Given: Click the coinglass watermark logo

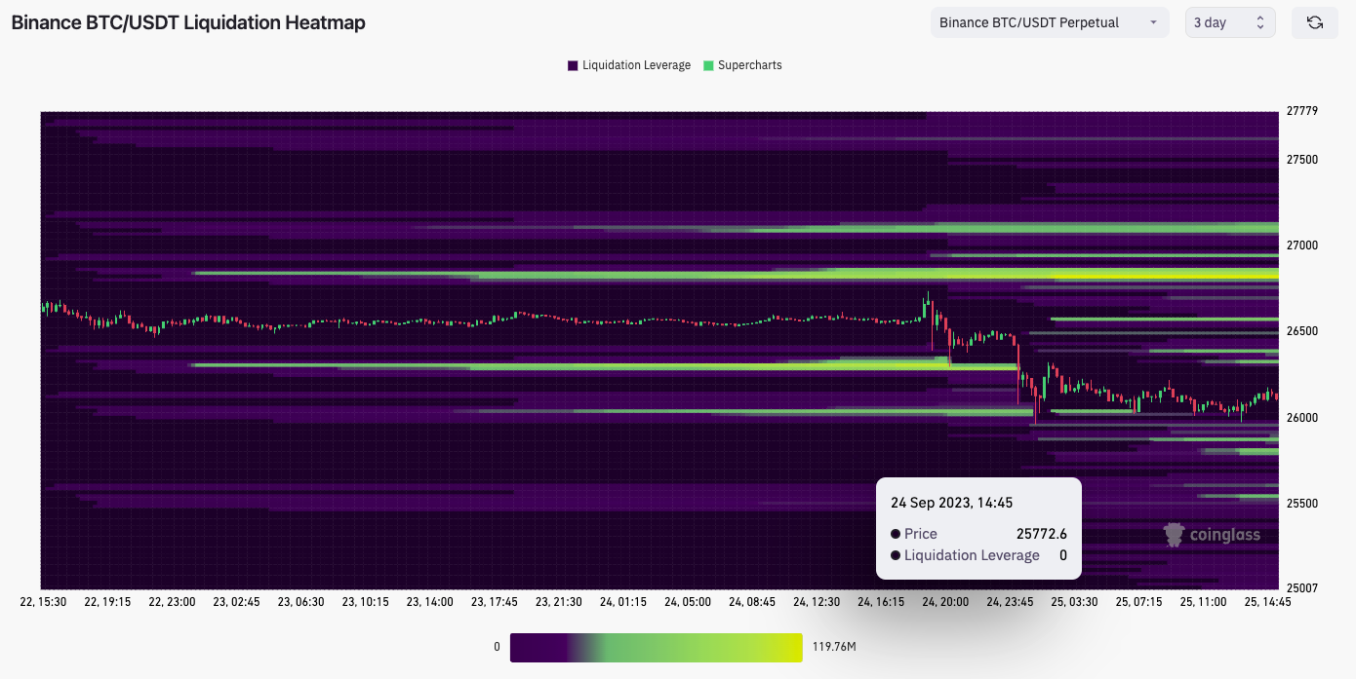Looking at the screenshot, I should click(1212, 534).
